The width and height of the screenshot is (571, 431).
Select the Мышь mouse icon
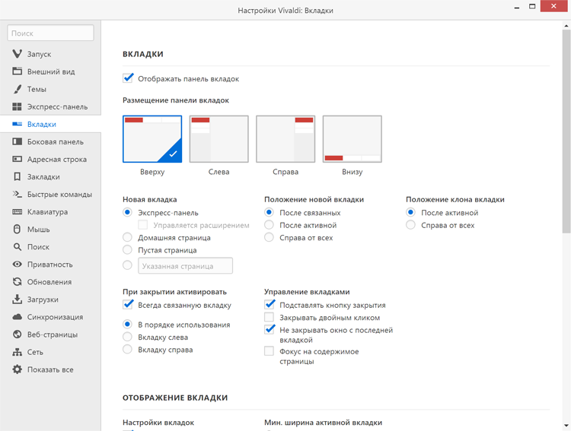pos(17,229)
